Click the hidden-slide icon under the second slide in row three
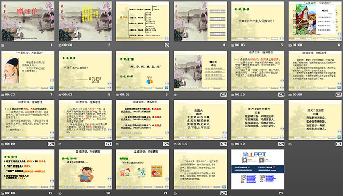This screenshot has width=343, height=196. 109,144
